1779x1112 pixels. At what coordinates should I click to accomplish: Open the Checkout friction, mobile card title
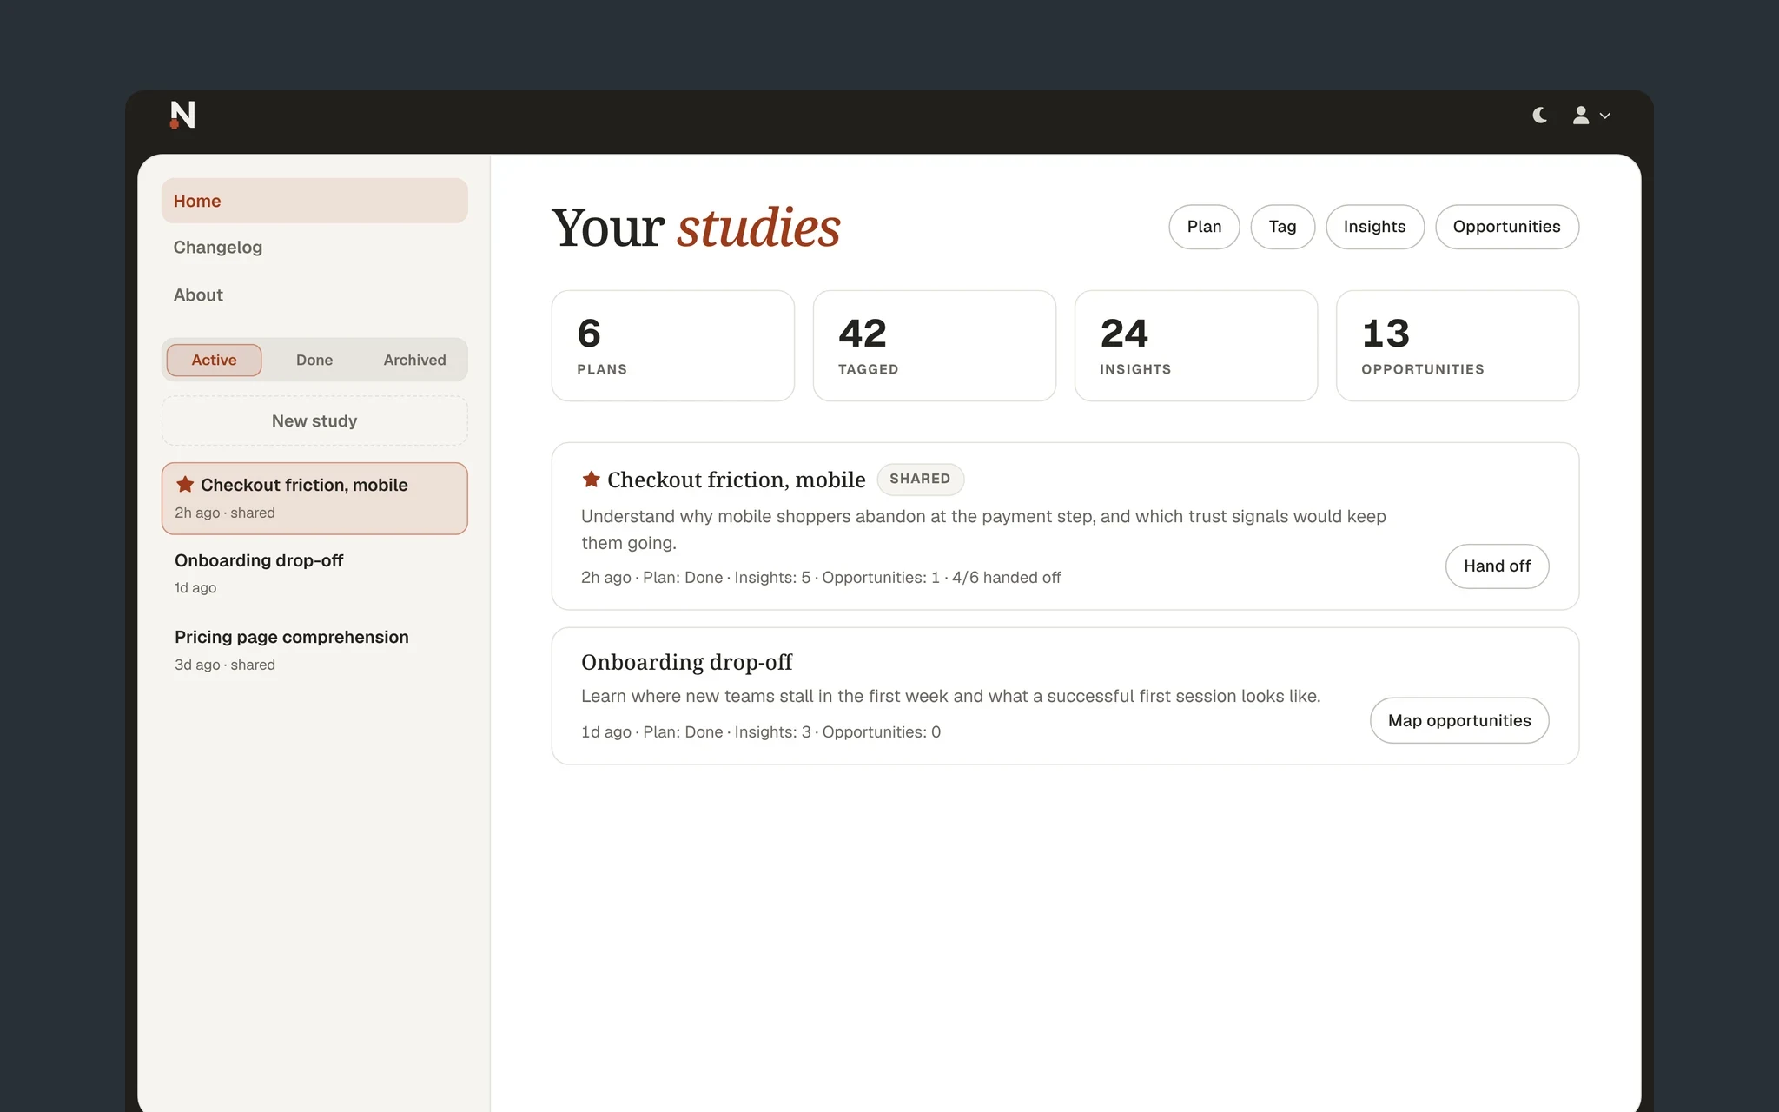pos(736,480)
